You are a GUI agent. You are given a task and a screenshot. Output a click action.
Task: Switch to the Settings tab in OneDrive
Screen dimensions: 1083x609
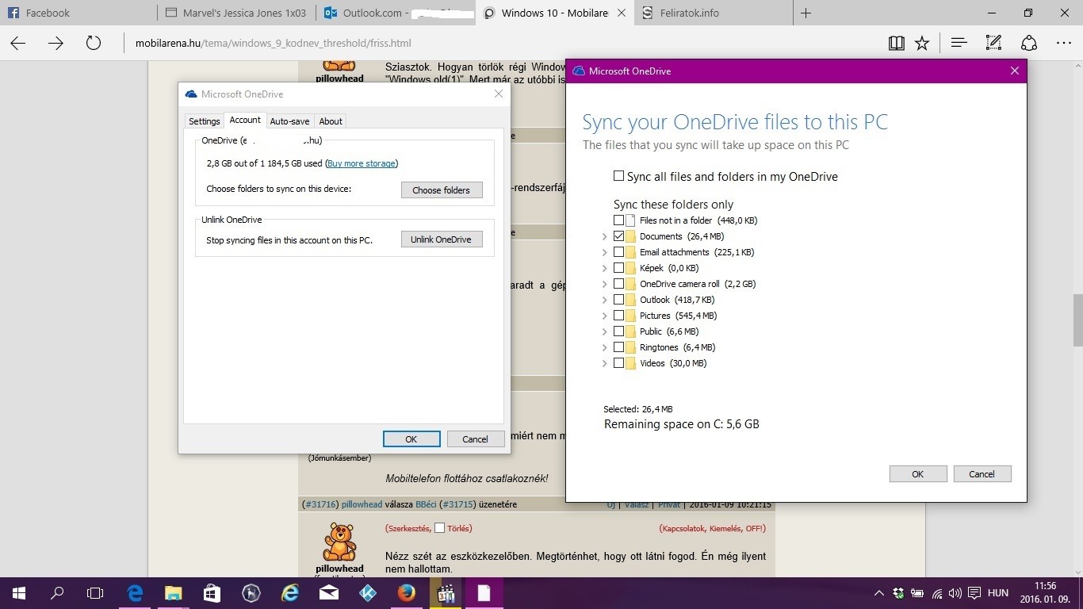(204, 121)
